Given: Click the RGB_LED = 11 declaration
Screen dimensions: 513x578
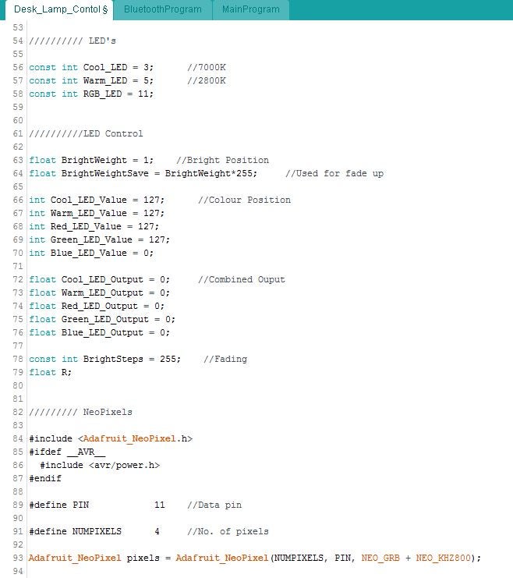Looking at the screenshot, I should click(x=91, y=94).
